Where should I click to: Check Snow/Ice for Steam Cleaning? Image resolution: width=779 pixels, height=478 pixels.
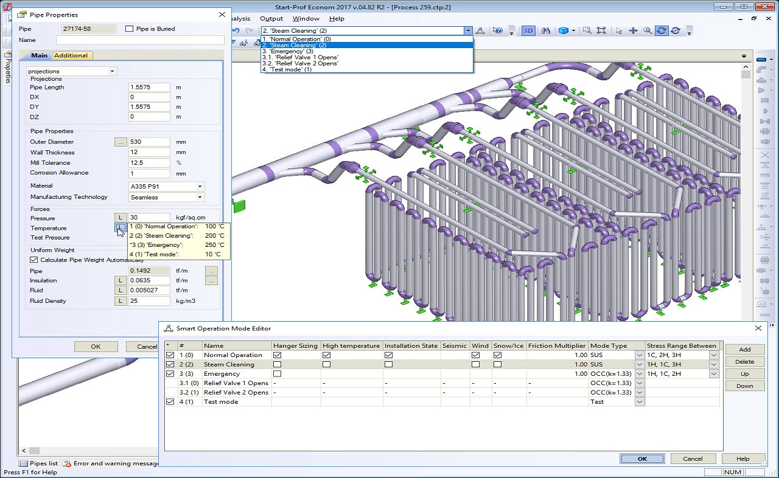point(498,364)
